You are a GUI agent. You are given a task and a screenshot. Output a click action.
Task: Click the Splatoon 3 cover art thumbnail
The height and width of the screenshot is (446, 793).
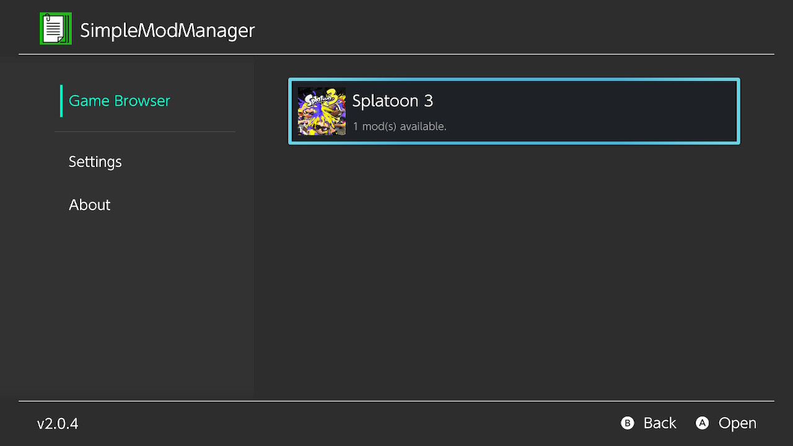tap(322, 111)
